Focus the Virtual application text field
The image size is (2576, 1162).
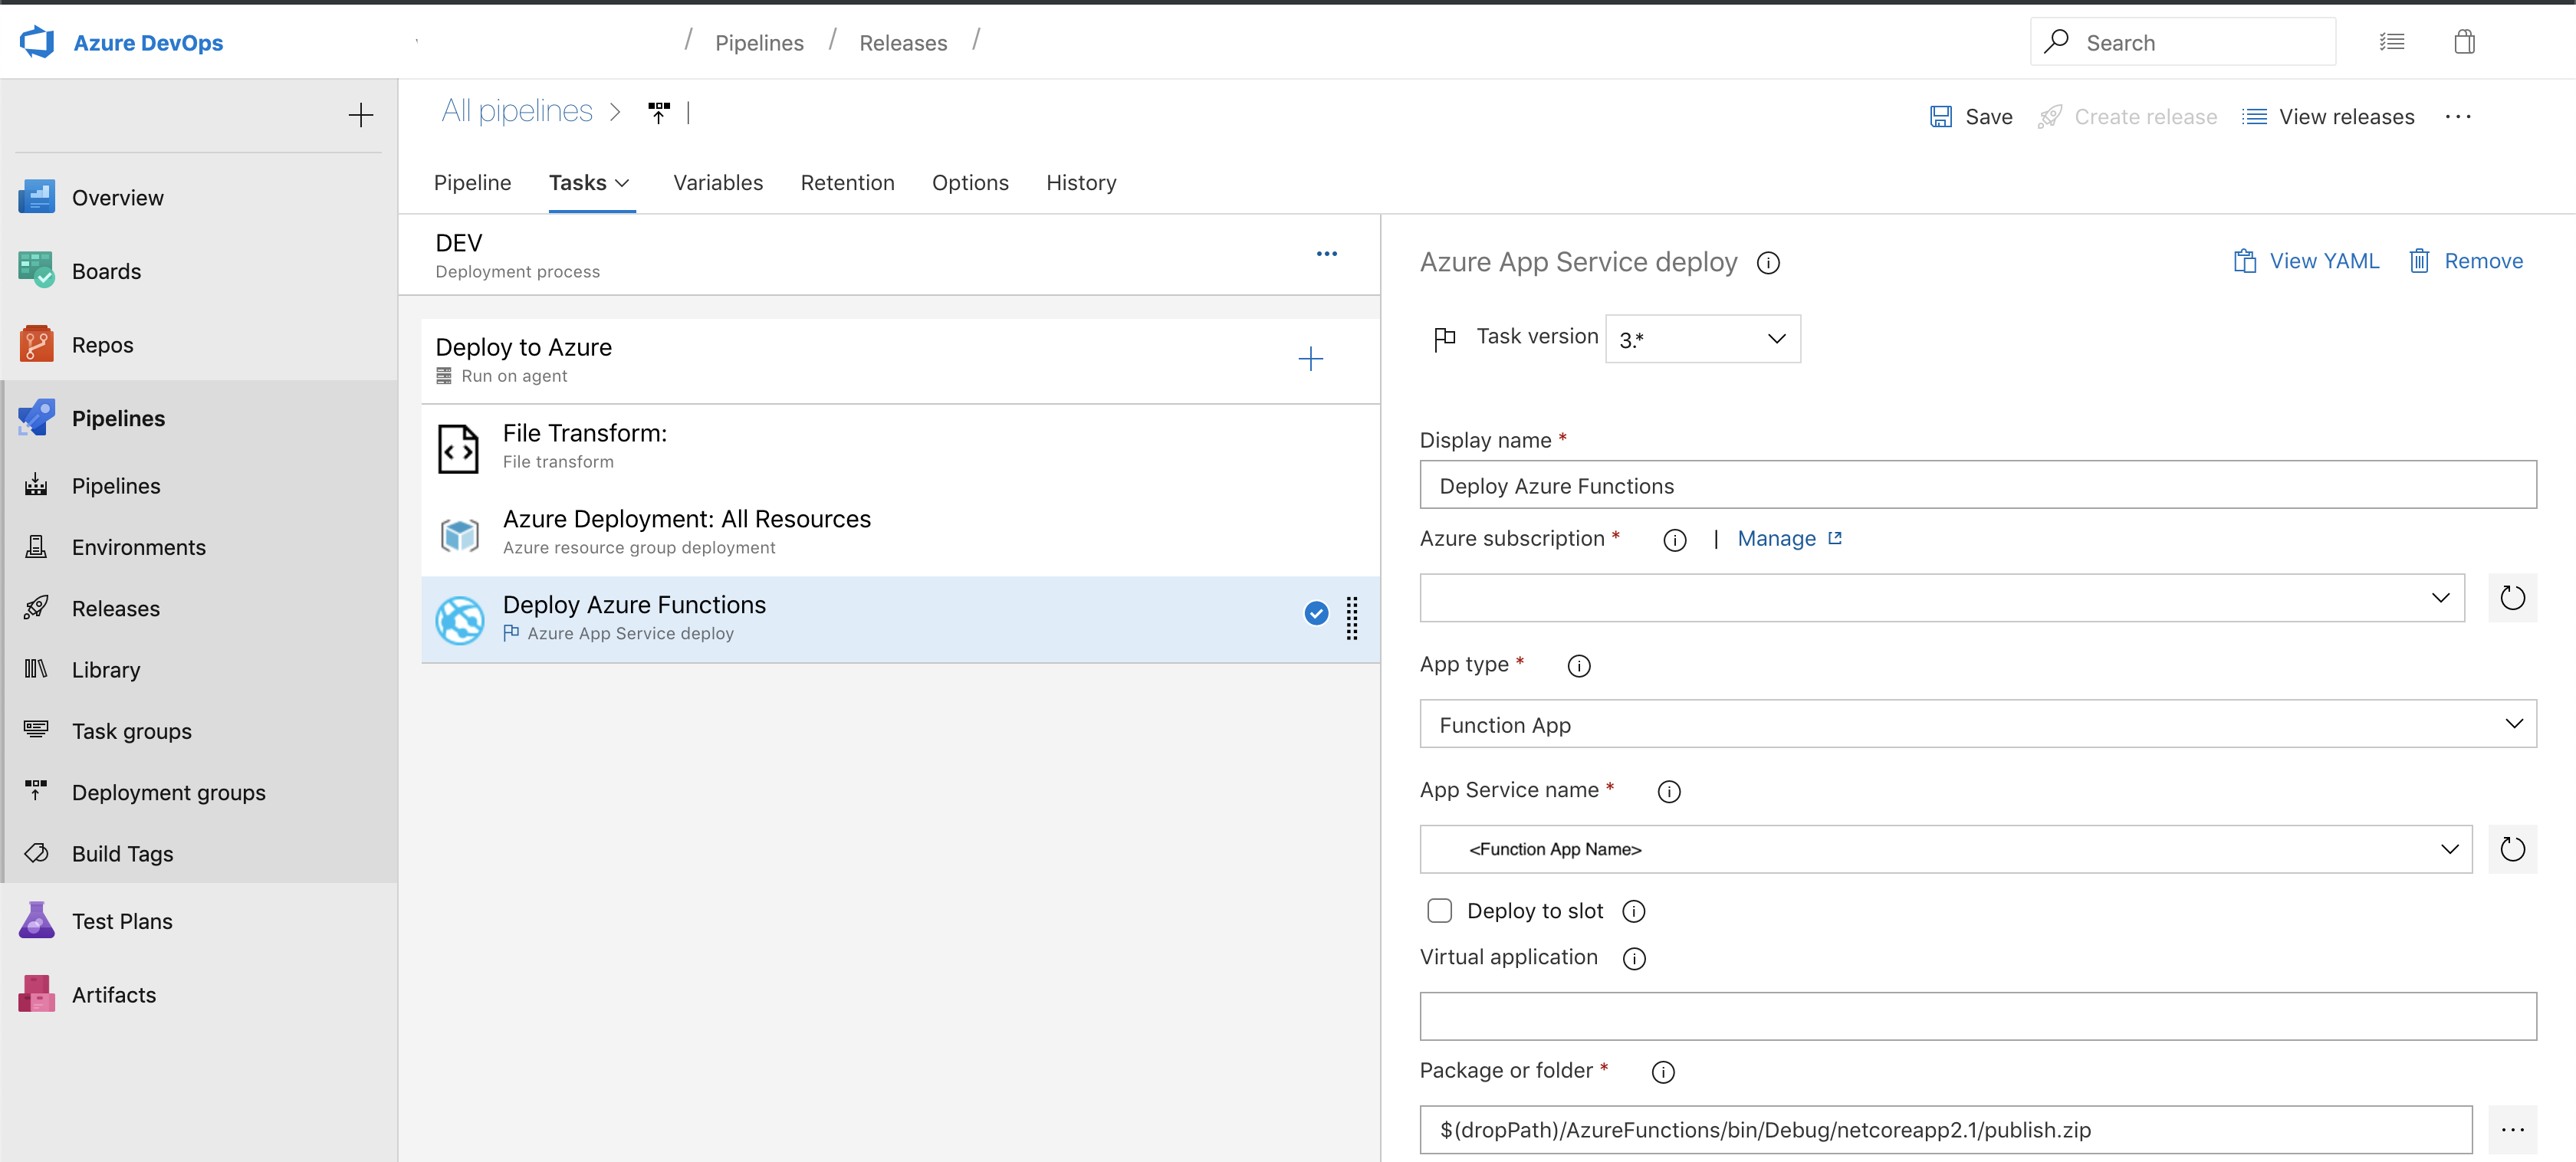1978,1017
